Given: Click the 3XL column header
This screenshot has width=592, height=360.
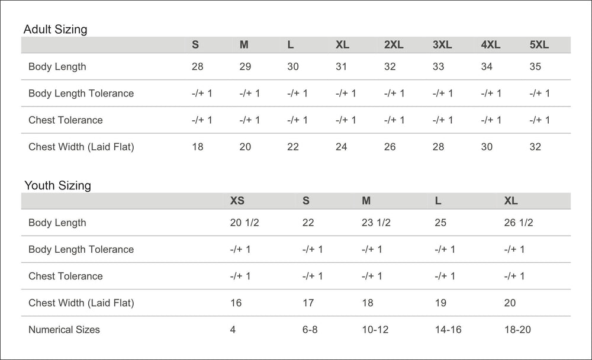Looking at the screenshot, I should (x=442, y=45).
